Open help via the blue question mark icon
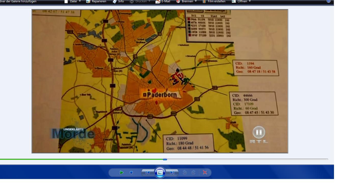Screen dimensions: 348x195 329,1
